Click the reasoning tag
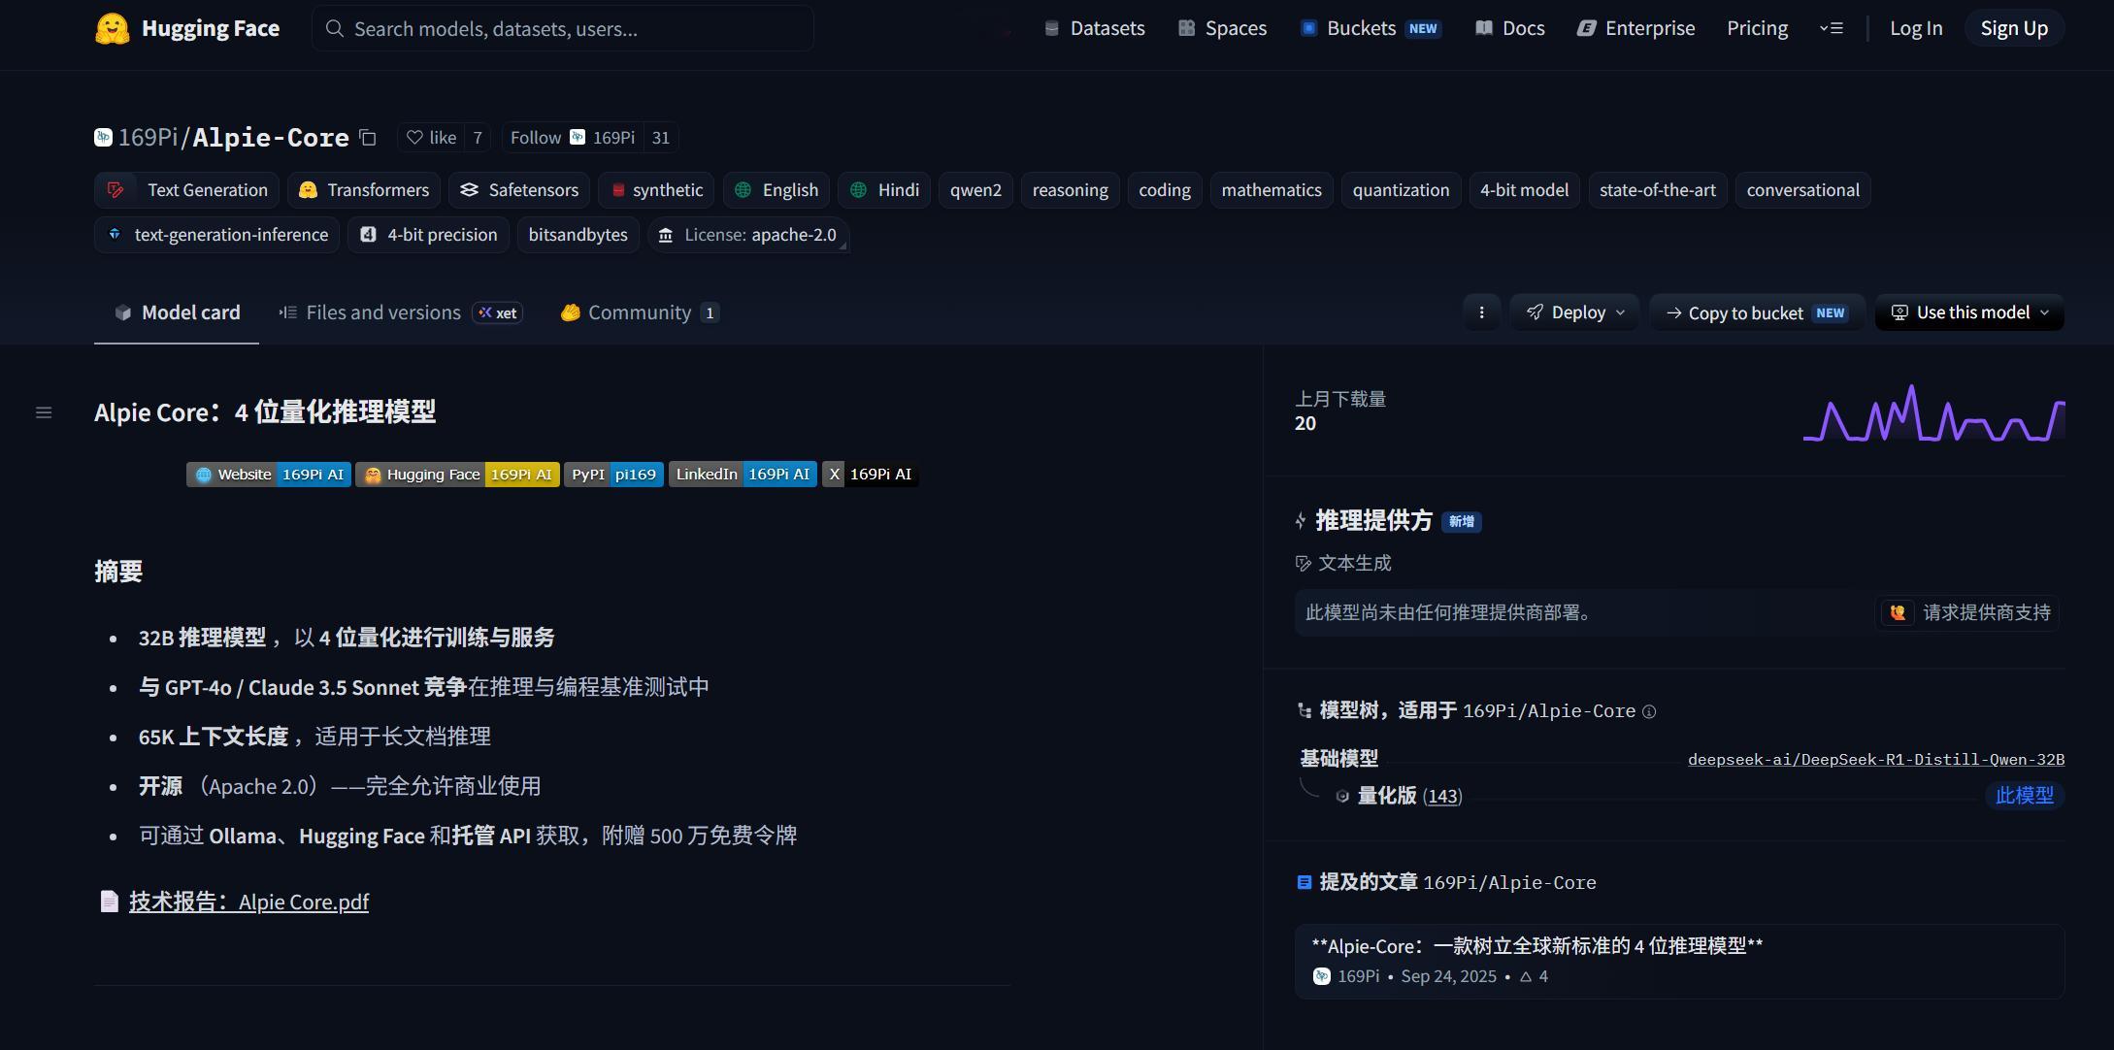2114x1050 pixels. (1070, 190)
